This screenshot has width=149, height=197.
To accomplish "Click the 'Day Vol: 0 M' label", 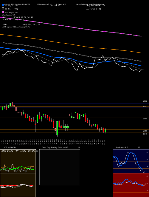I will click(94, 9).
